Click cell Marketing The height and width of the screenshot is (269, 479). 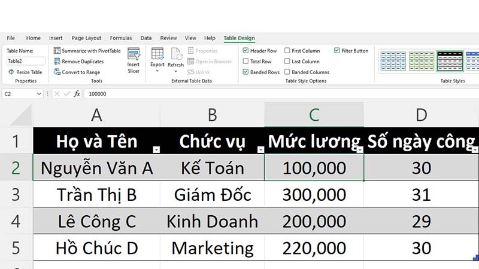pos(213,247)
